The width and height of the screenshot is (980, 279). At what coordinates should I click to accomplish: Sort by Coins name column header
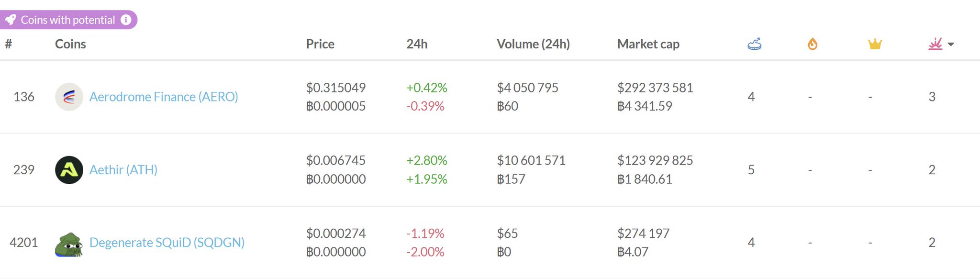pyautogui.click(x=70, y=44)
